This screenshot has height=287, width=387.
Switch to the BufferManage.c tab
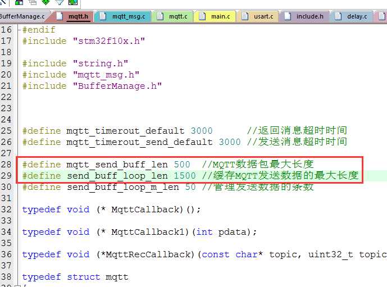point(24,16)
